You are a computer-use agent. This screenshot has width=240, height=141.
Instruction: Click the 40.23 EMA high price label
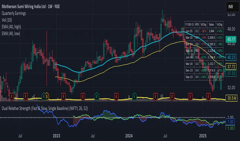[231, 57]
